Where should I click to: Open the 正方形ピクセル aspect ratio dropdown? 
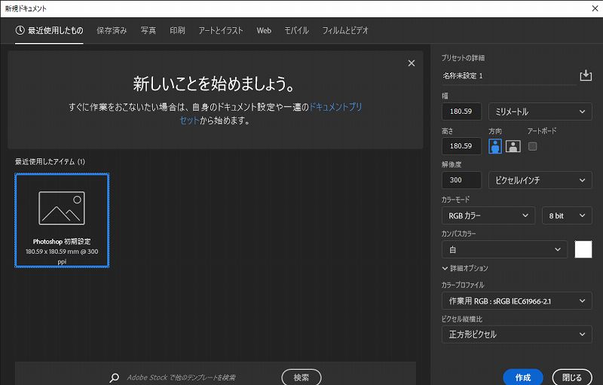[x=517, y=335]
